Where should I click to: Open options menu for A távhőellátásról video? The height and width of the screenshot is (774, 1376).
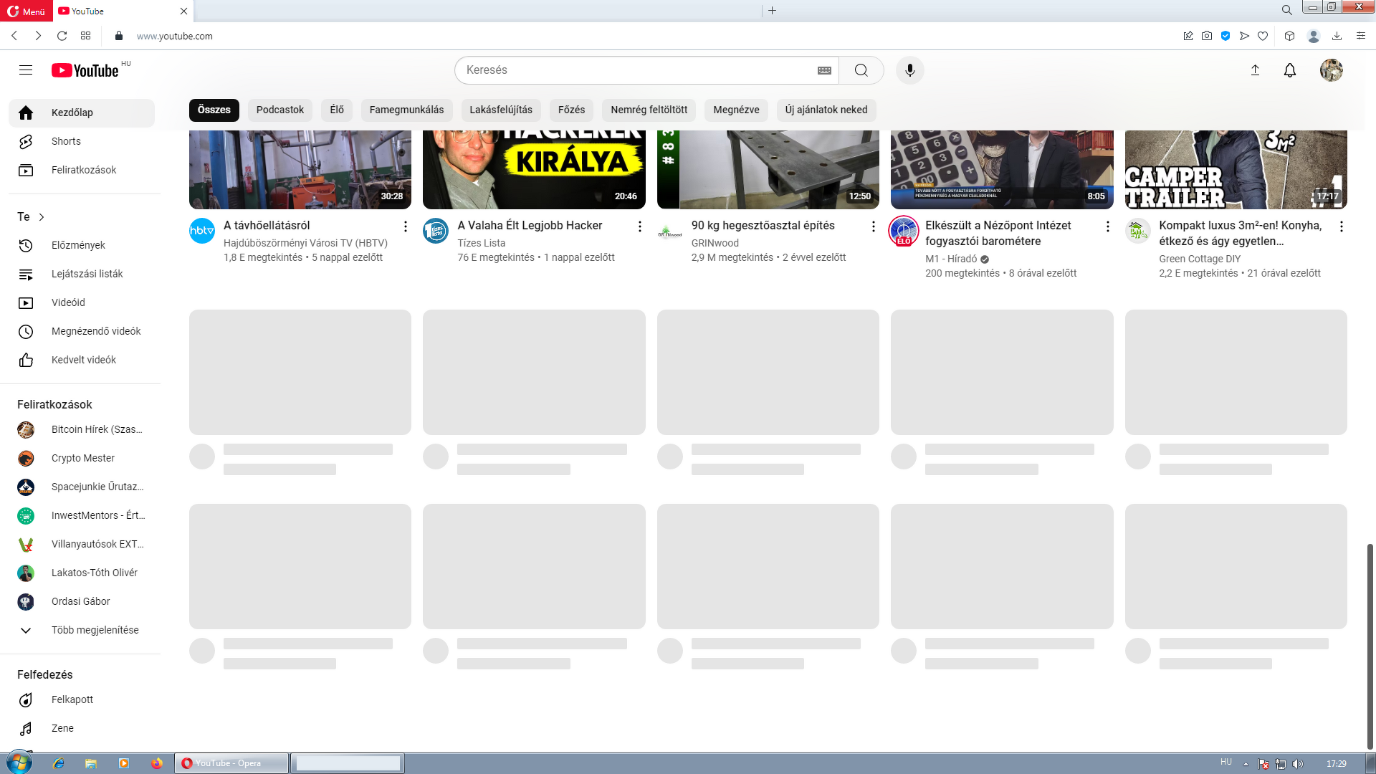click(406, 226)
